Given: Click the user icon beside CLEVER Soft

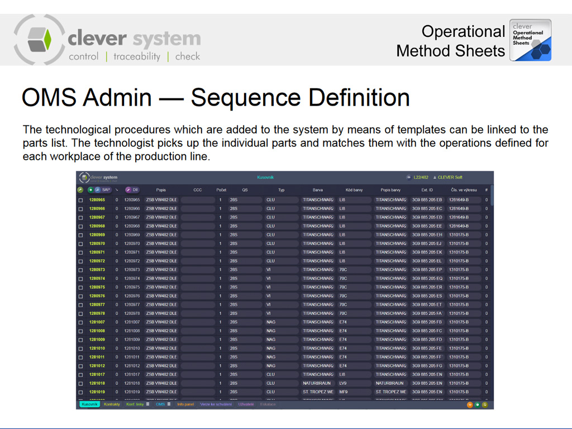Looking at the screenshot, I should [x=435, y=177].
